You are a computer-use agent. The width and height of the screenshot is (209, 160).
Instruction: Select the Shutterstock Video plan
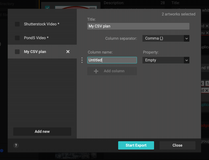(x=42, y=24)
